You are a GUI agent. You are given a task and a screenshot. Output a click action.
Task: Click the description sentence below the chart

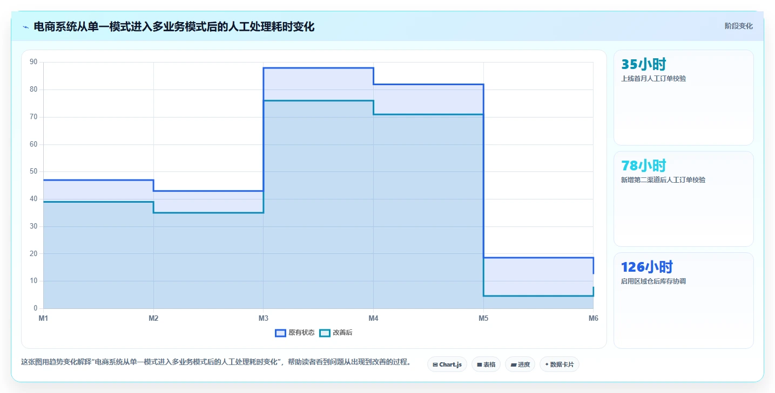216,362
